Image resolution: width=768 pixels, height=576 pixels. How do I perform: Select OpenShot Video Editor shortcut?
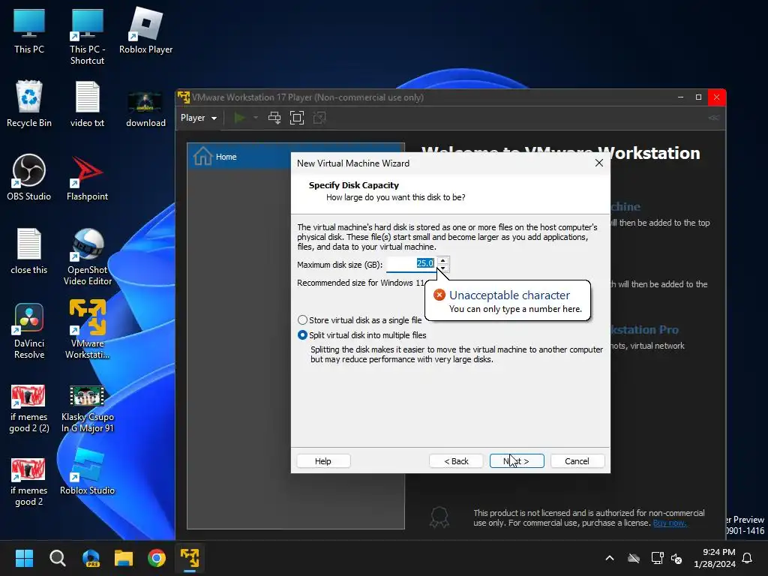pyautogui.click(x=87, y=256)
